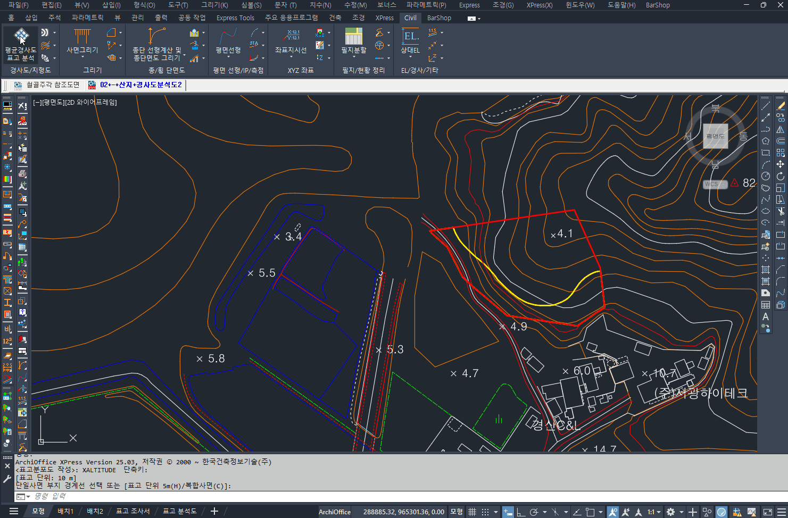Toggle polar tracking in the status bar

coord(534,512)
